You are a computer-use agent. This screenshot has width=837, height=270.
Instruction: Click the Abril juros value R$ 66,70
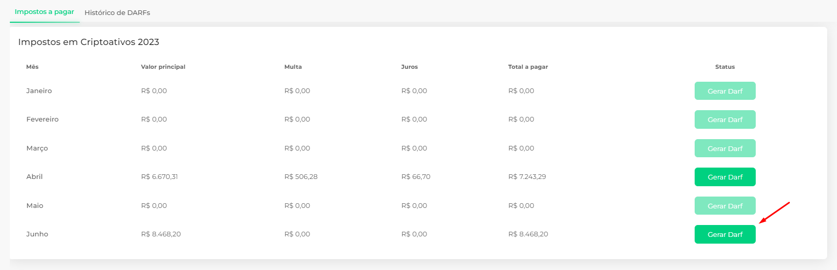tap(416, 176)
